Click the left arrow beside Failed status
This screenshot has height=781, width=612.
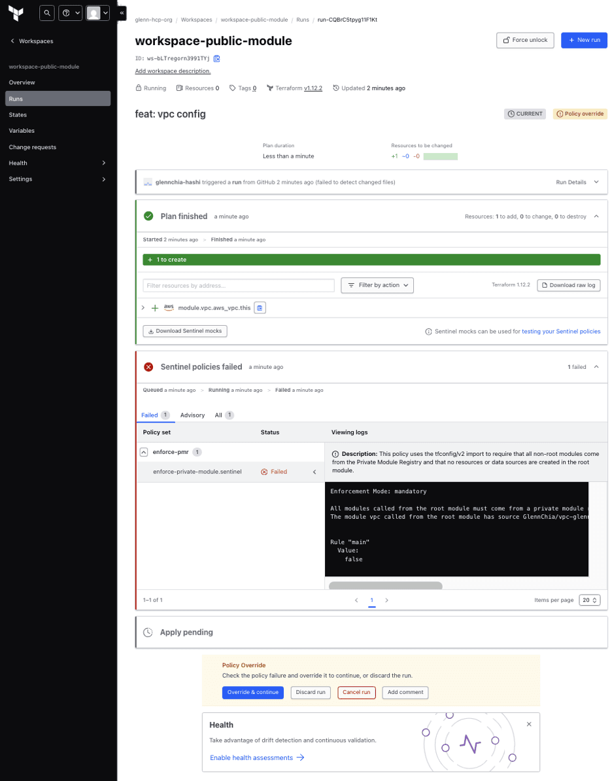tap(314, 472)
